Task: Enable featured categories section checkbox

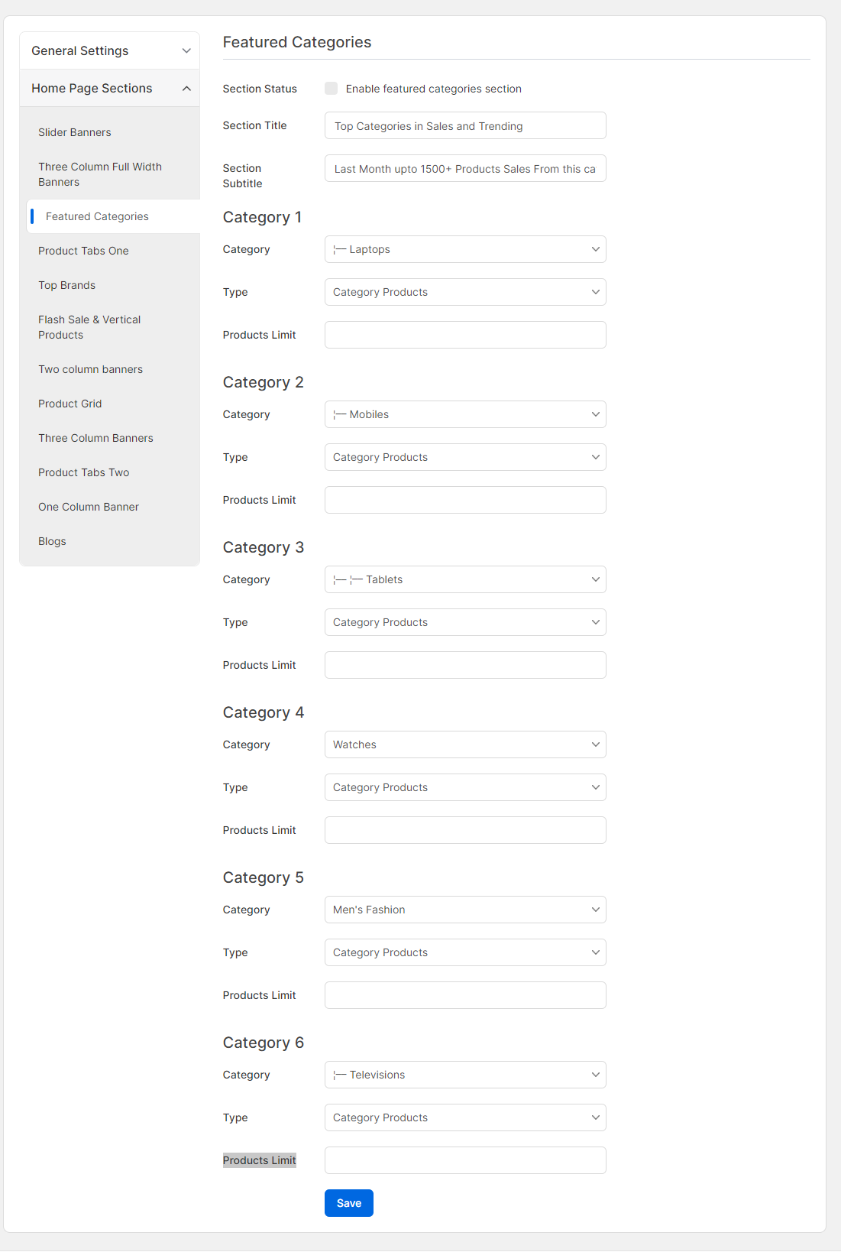Action: 331,89
